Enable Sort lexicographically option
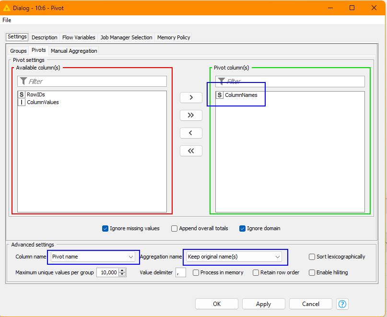 tap(312, 257)
